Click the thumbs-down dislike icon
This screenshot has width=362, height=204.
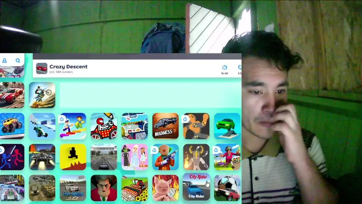point(240,67)
